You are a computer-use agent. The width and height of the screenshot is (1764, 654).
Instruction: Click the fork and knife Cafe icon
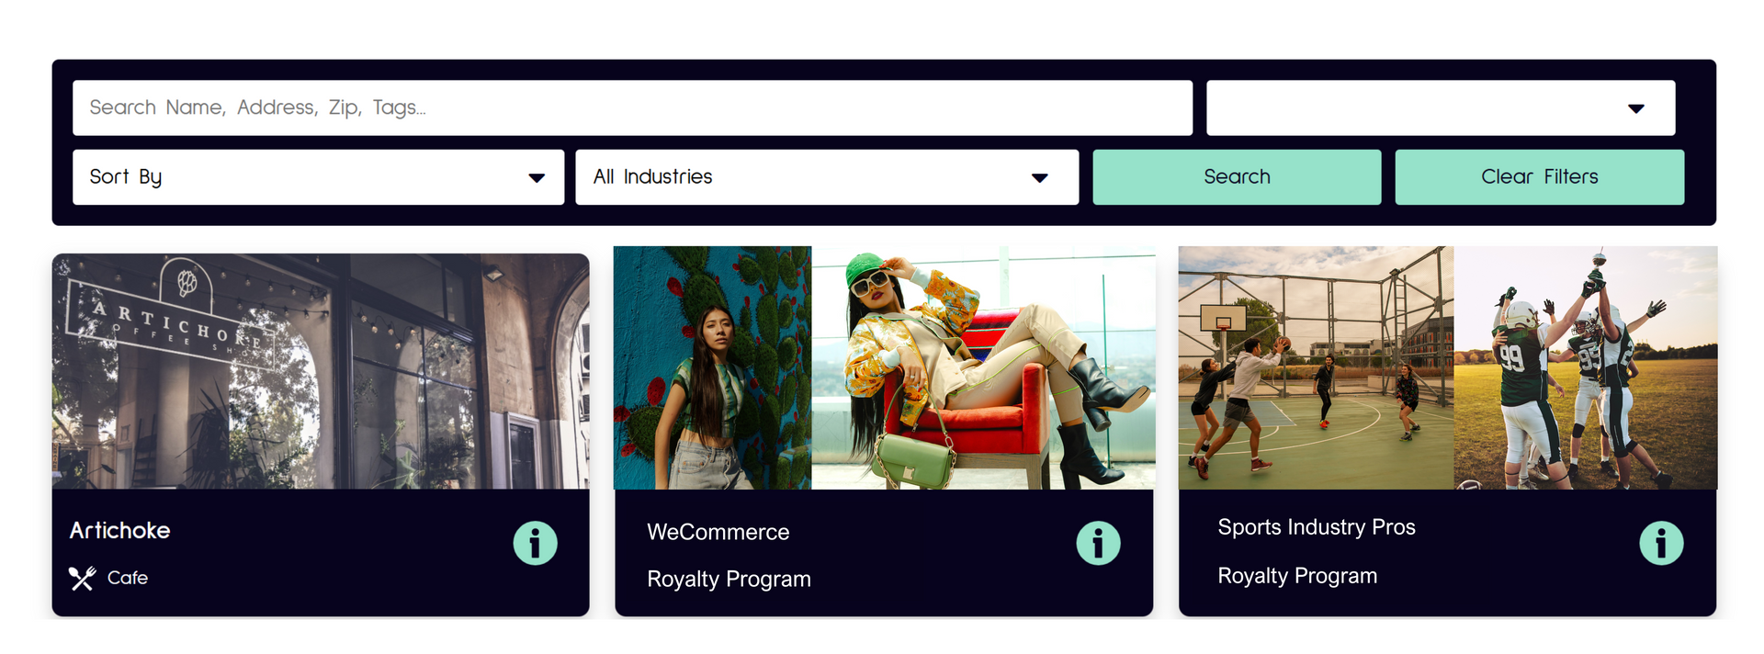[82, 578]
